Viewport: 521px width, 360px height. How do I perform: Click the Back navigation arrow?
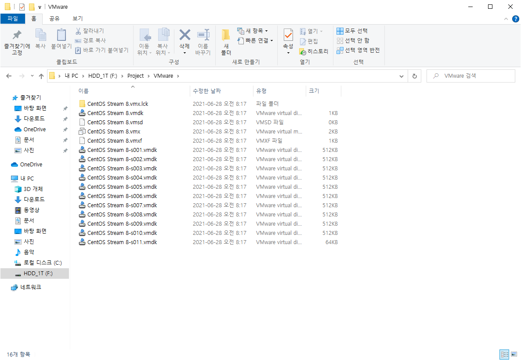pos(9,76)
